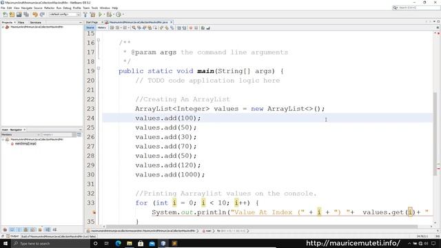Screen dimensions: 441x248
Task: Close the java file editor tab
Action: [x=172, y=22]
